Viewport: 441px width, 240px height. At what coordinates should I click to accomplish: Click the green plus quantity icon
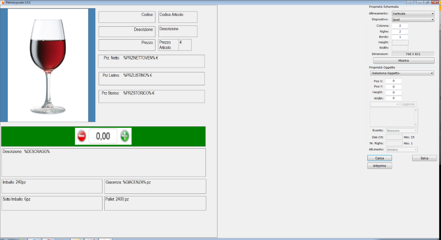tap(125, 136)
